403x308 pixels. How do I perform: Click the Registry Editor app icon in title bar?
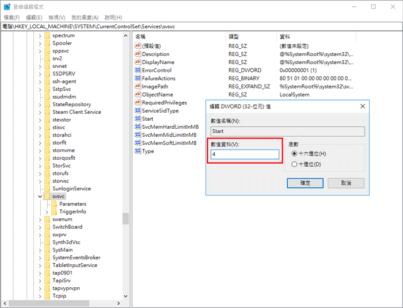point(7,7)
